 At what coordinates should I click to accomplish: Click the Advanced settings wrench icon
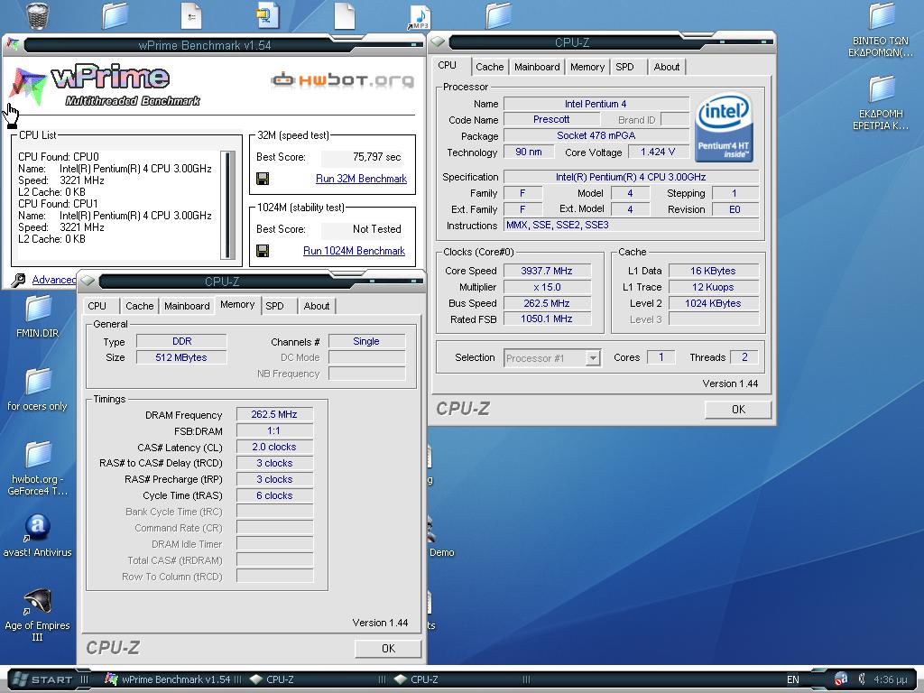tap(19, 280)
